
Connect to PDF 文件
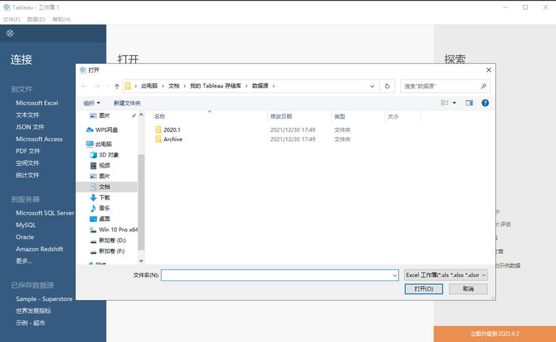coord(28,151)
